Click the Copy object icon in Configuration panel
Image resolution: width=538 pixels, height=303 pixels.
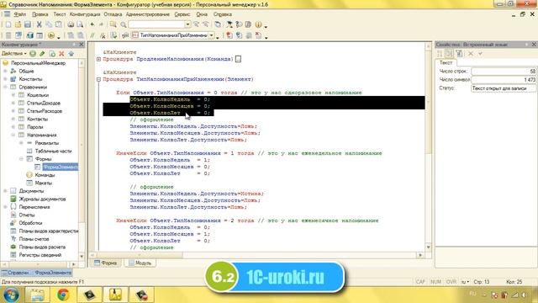pyautogui.click(x=52, y=54)
